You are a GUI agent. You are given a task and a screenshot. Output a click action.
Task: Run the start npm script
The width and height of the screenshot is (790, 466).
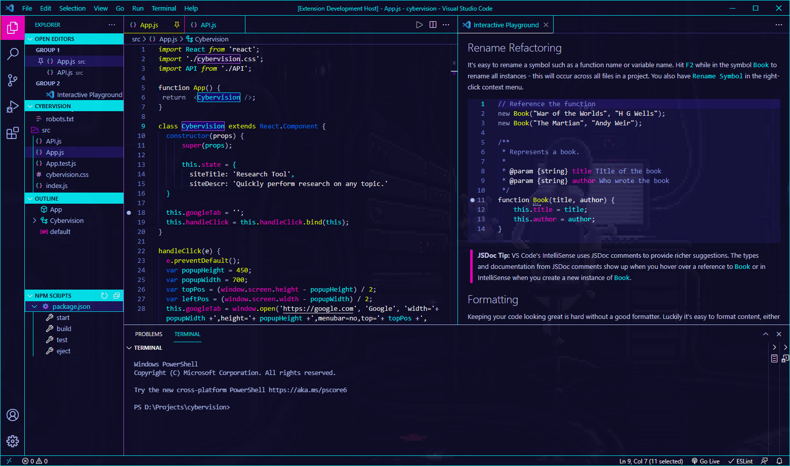coord(63,317)
